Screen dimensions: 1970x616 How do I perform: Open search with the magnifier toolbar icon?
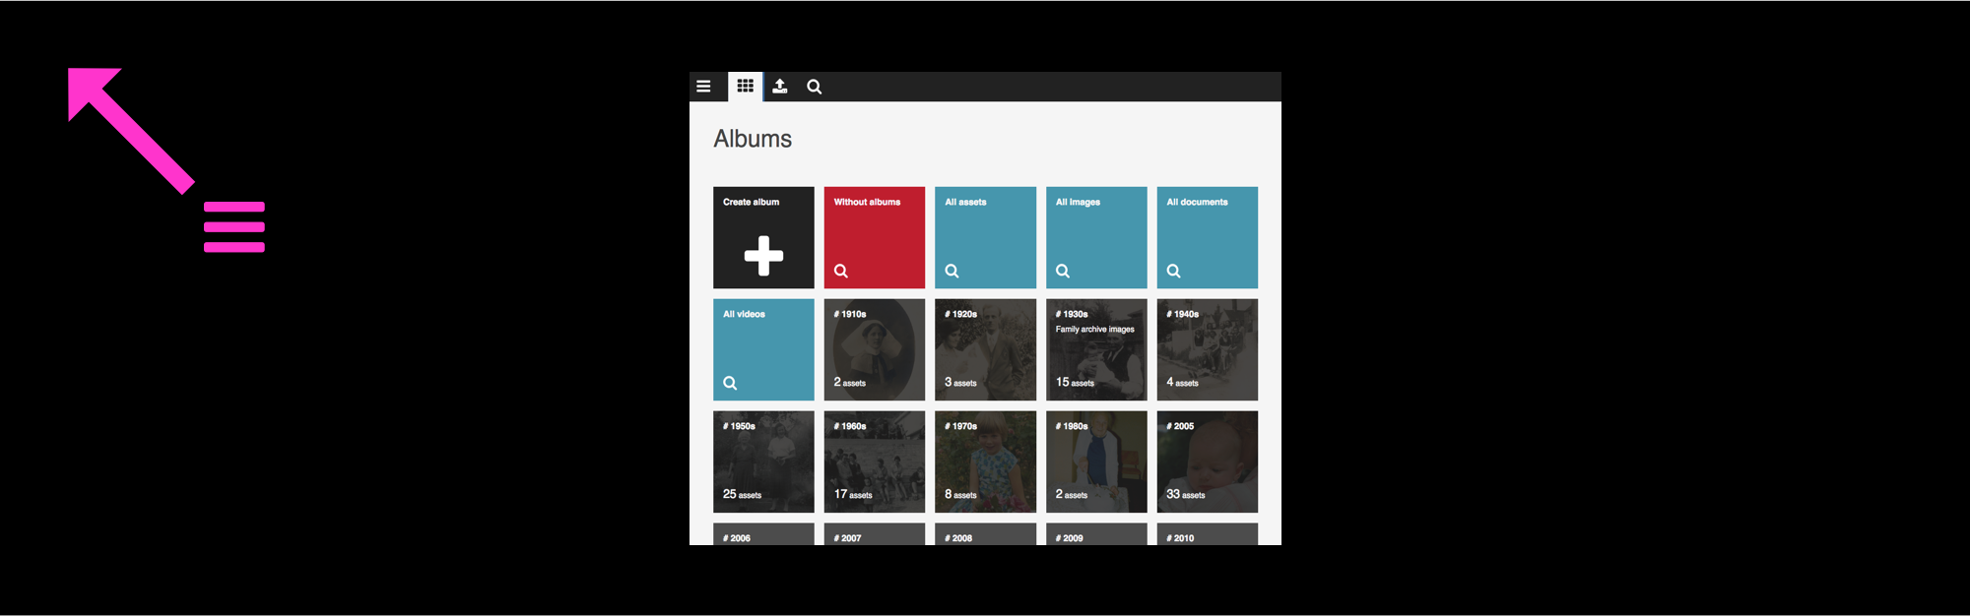tap(815, 87)
